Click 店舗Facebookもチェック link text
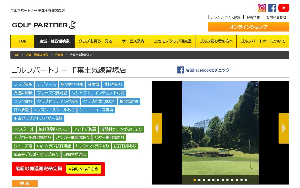 (x=207, y=70)
